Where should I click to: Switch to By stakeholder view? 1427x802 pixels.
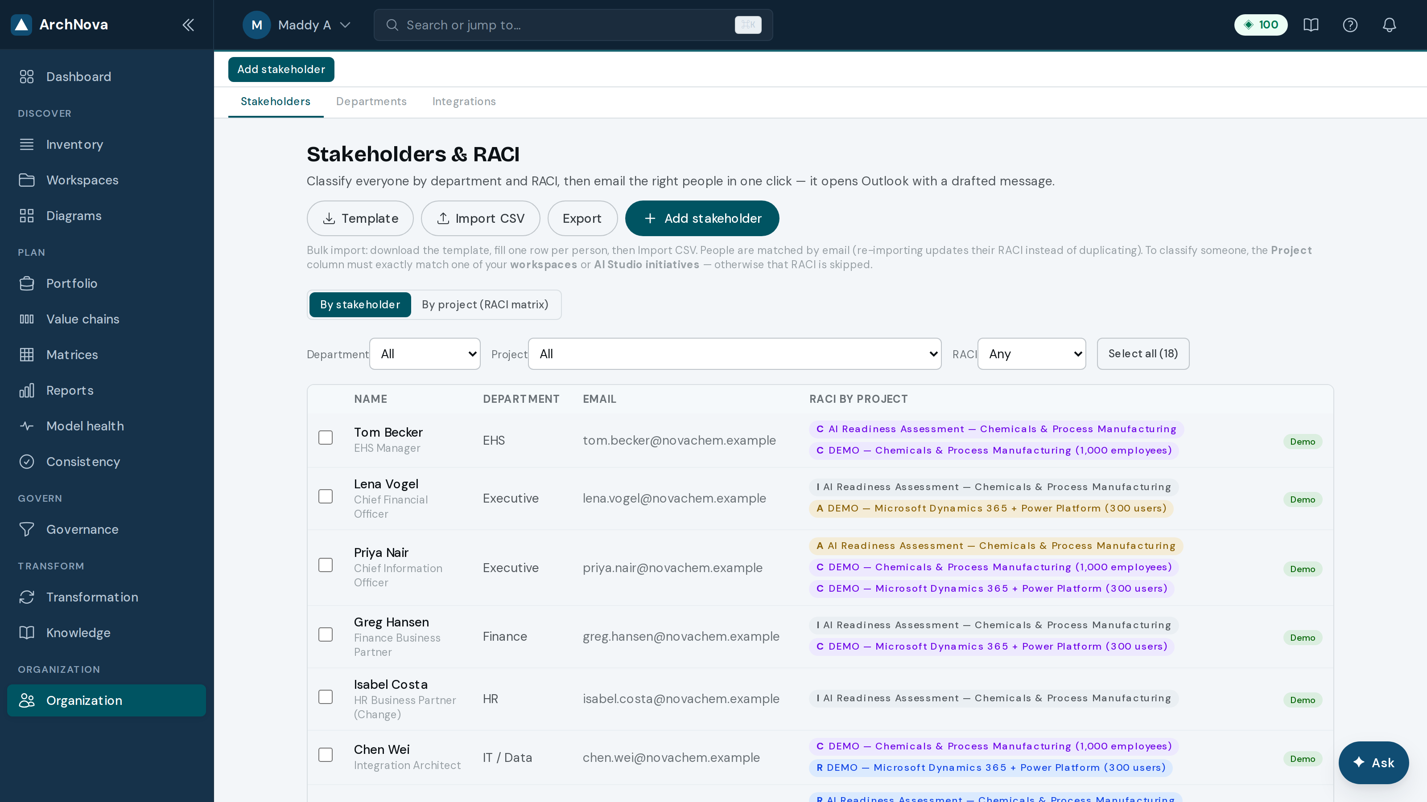pos(360,304)
